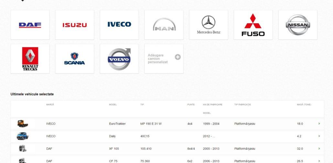Click the '2012 - ...' year range
The width and height of the screenshot is (333, 163).
[209, 136]
